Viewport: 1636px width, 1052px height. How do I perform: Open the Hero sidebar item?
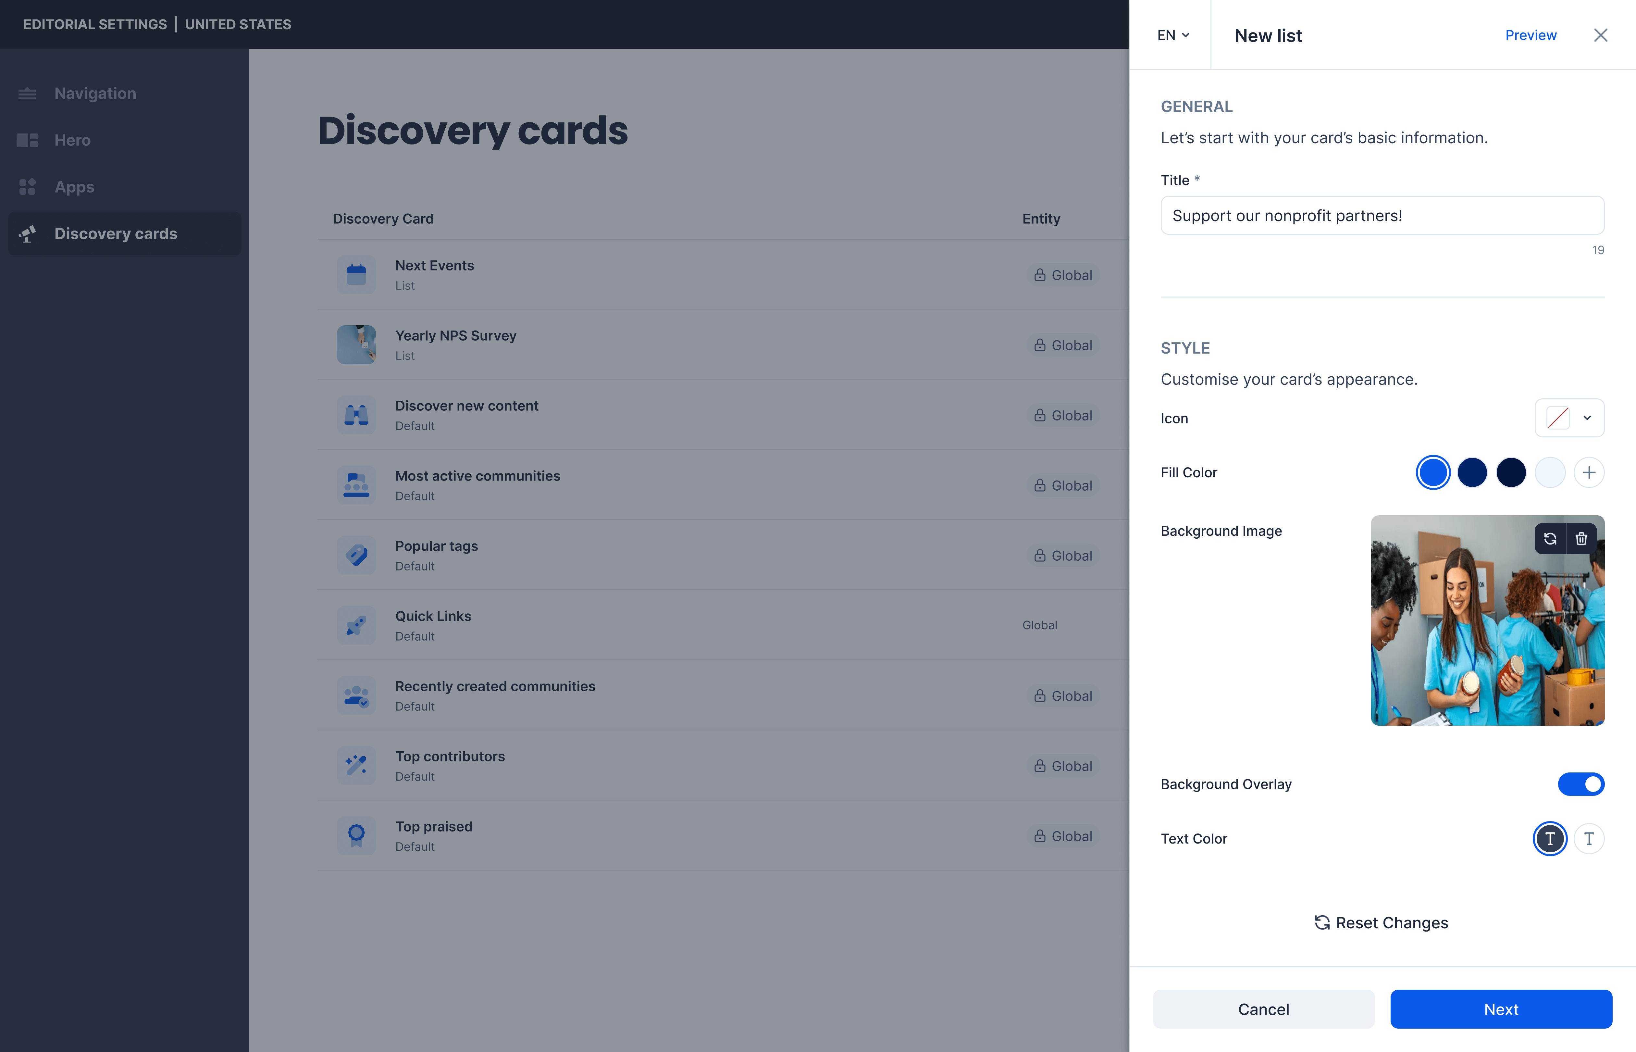coord(124,140)
